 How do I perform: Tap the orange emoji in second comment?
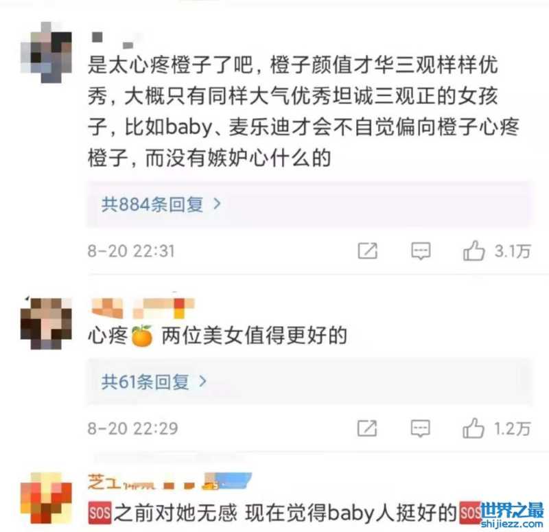(142, 336)
